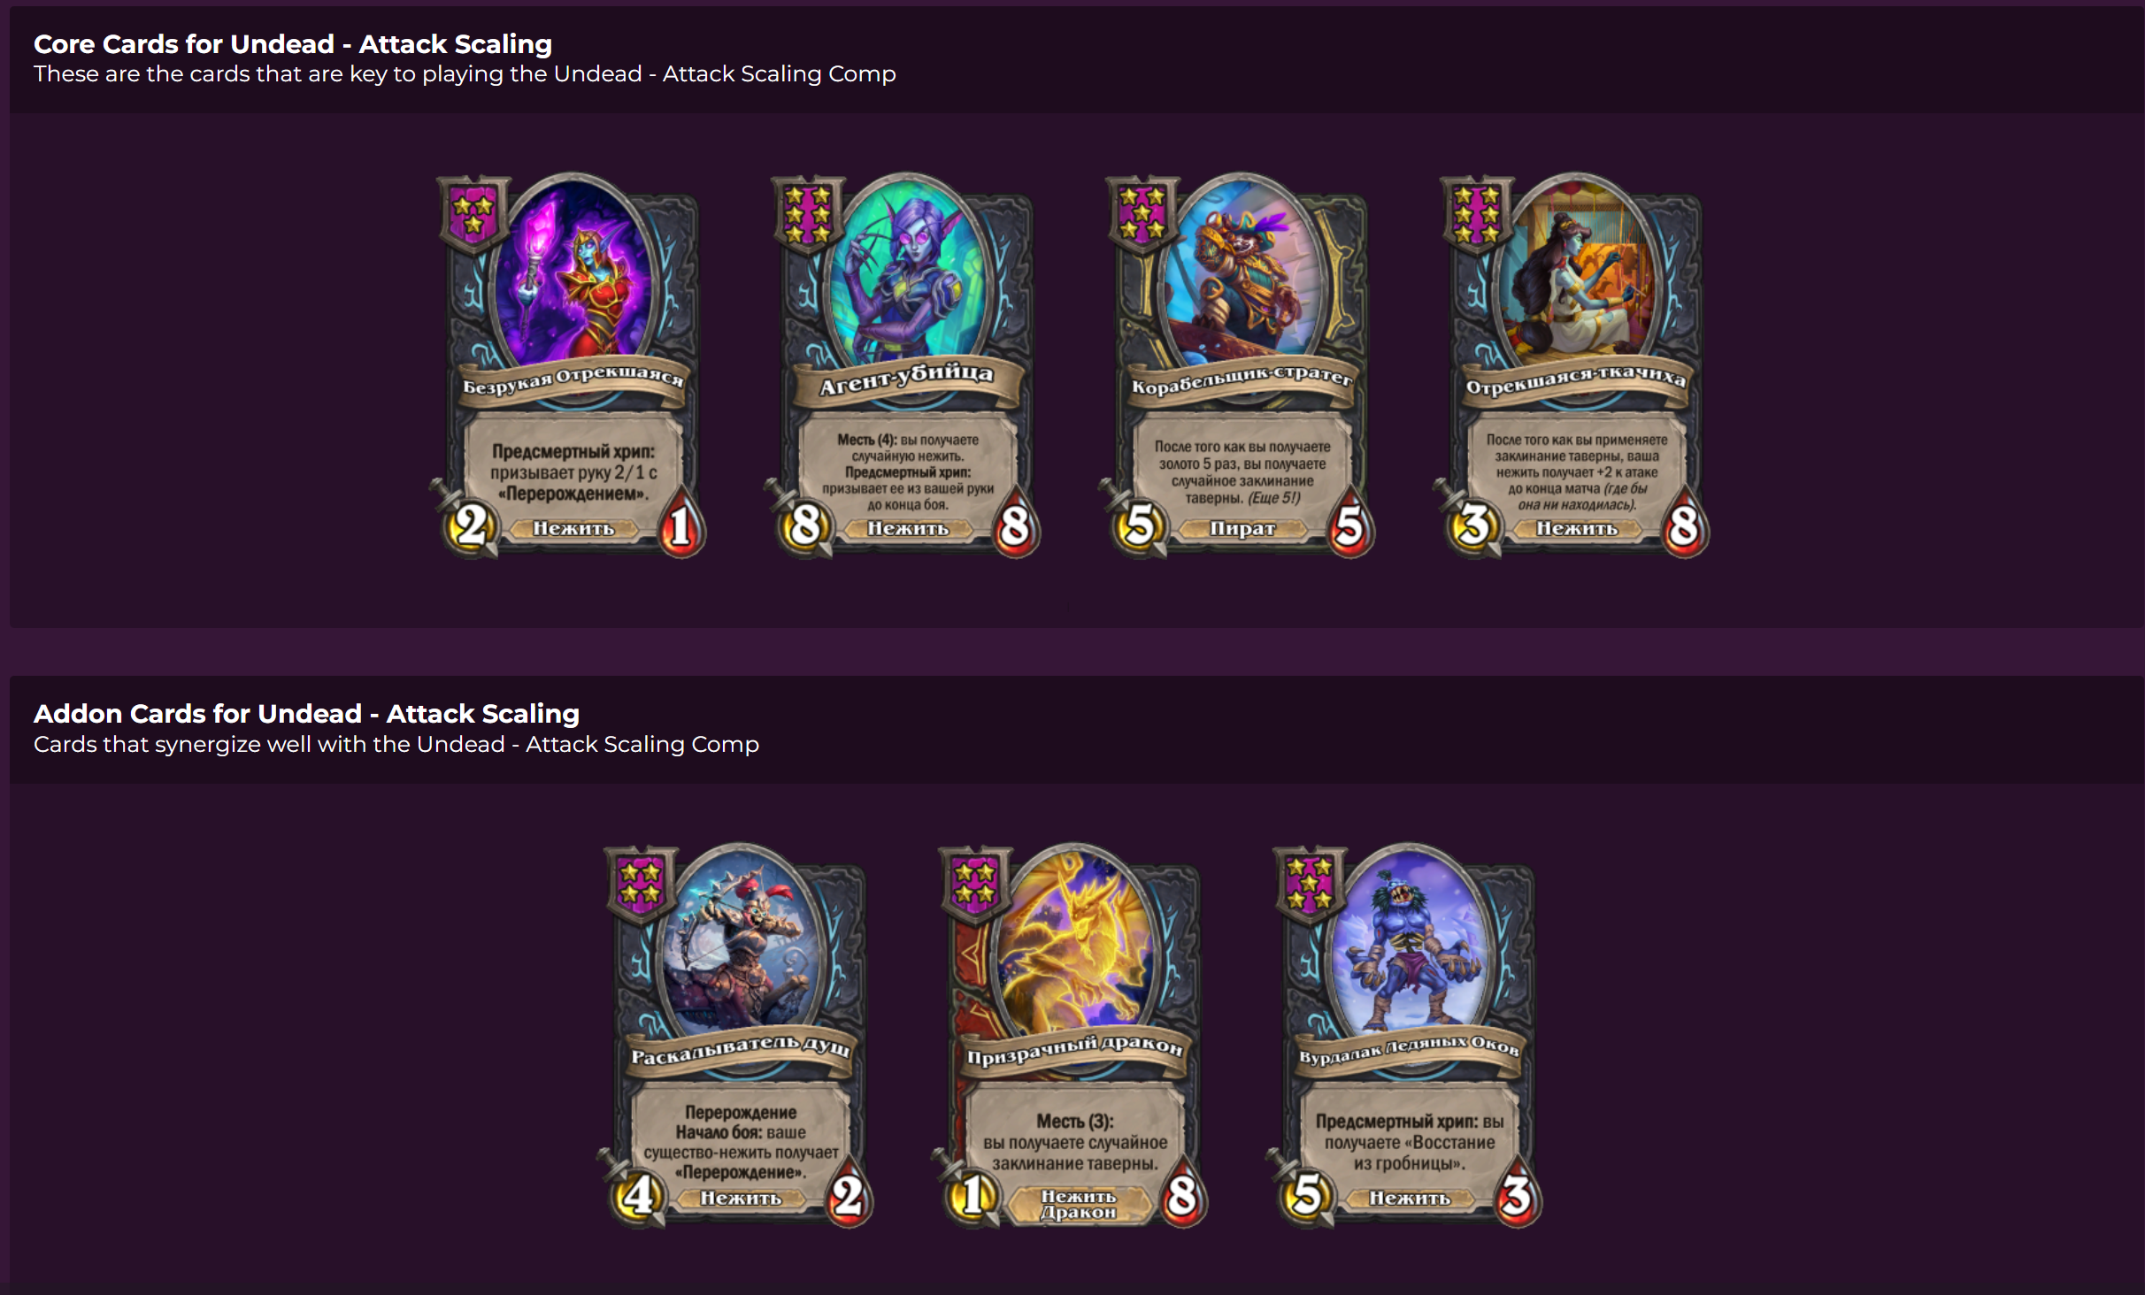Image resolution: width=2145 pixels, height=1295 pixels.
Task: Click tier star badge on Призрачный дракон
Action: pos(974,885)
